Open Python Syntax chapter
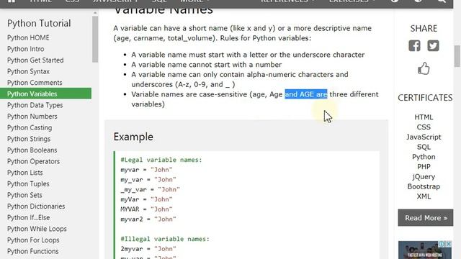461x259 pixels. pos(28,71)
